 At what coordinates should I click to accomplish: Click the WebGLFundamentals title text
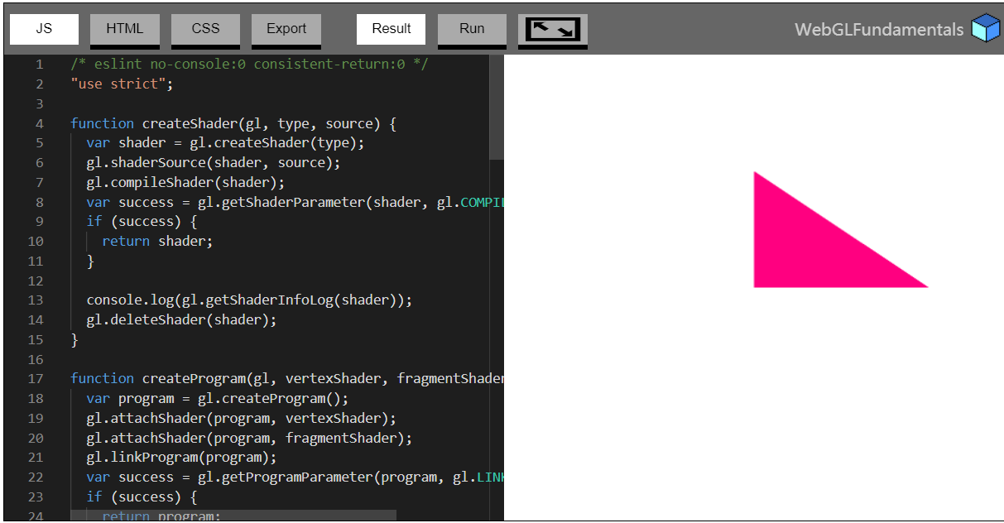879,29
